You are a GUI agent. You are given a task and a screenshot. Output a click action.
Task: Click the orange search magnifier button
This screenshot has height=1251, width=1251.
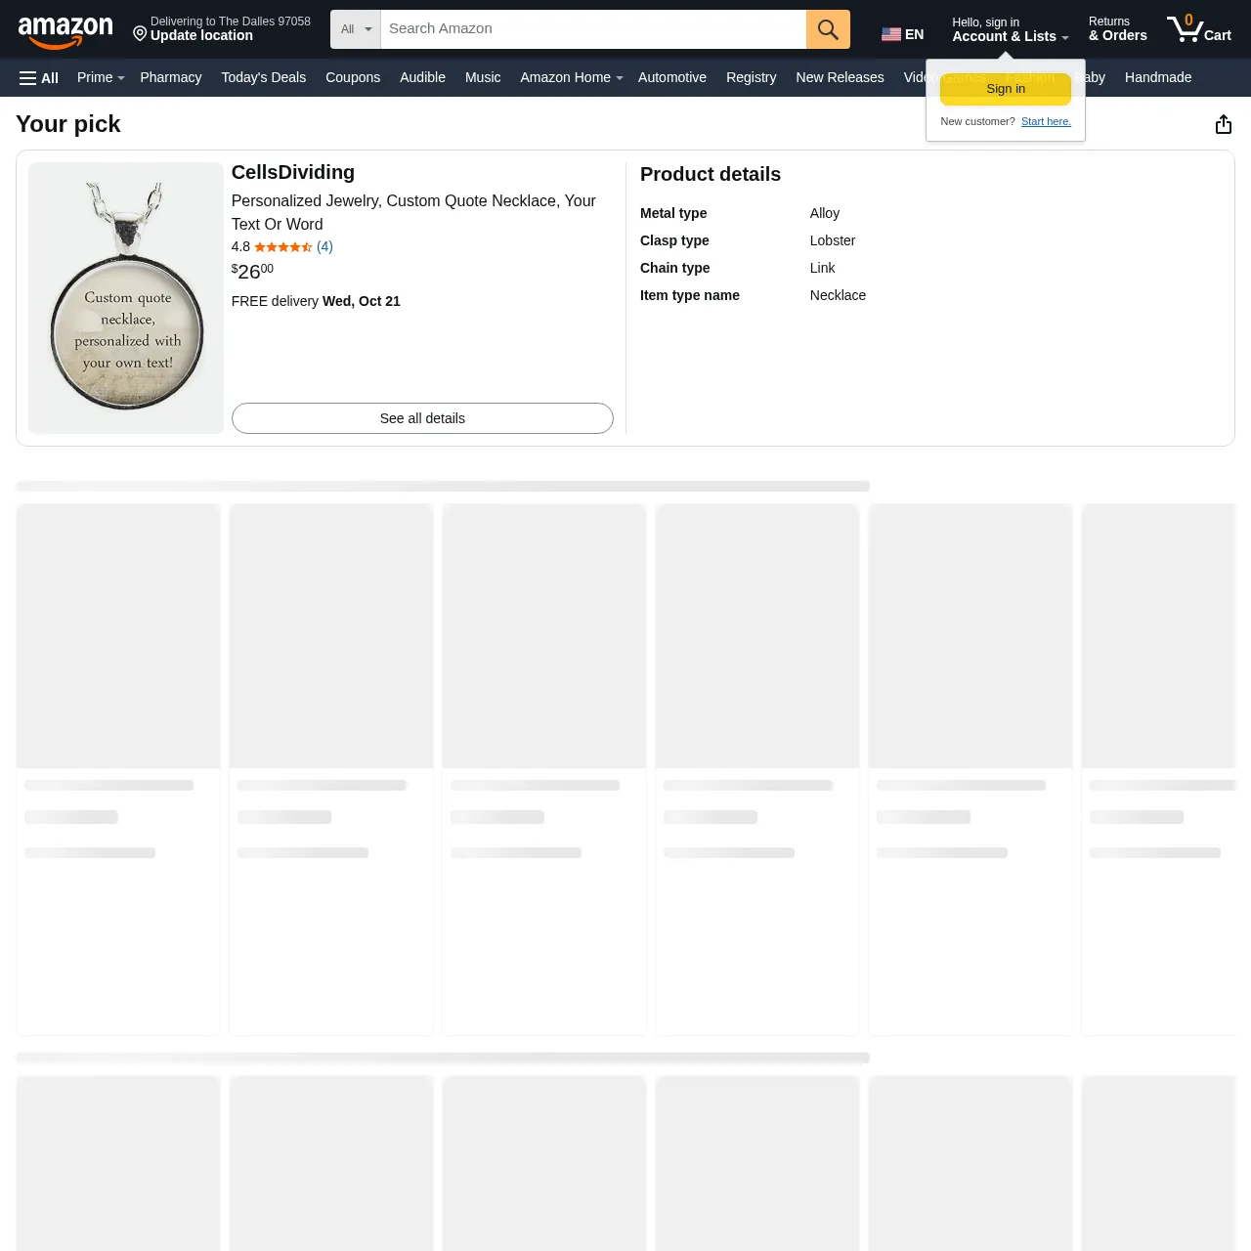828,29
